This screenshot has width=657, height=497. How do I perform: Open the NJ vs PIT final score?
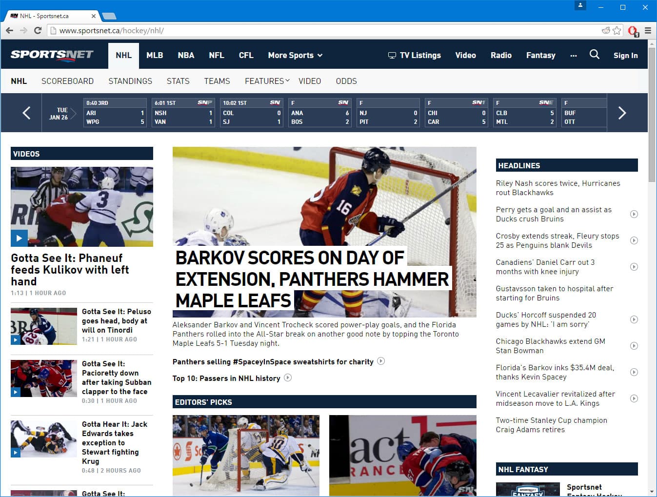click(x=388, y=113)
